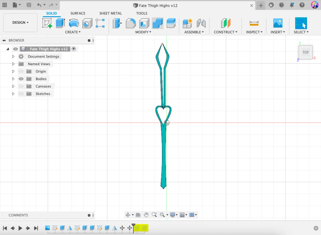Open the Surface tab

point(78,13)
